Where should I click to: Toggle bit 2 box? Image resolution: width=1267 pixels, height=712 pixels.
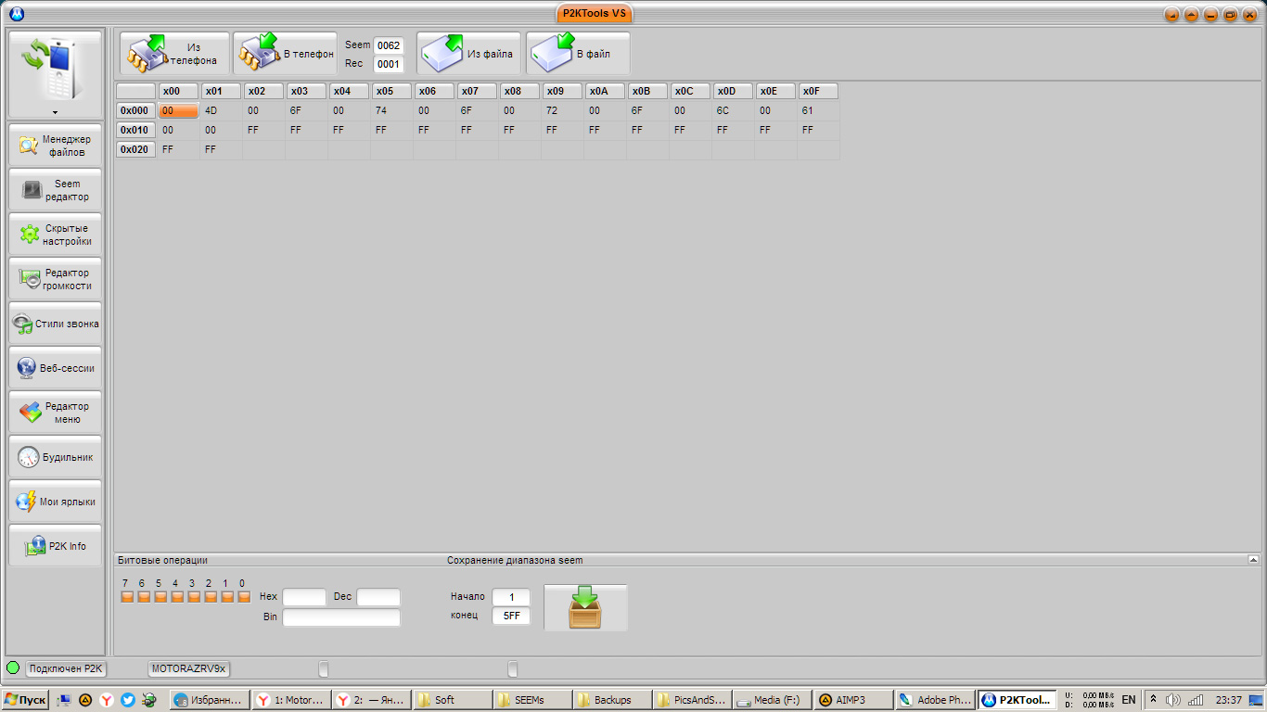[211, 596]
